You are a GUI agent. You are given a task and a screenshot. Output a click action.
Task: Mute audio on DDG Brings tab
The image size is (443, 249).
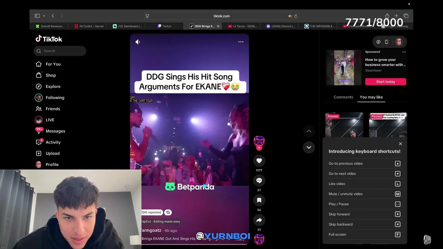pos(218,26)
